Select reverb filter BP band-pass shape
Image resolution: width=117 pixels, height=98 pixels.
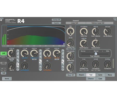pos(63,65)
